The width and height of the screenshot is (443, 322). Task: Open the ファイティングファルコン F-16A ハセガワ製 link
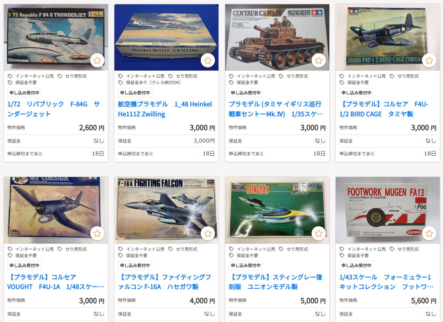(165, 282)
